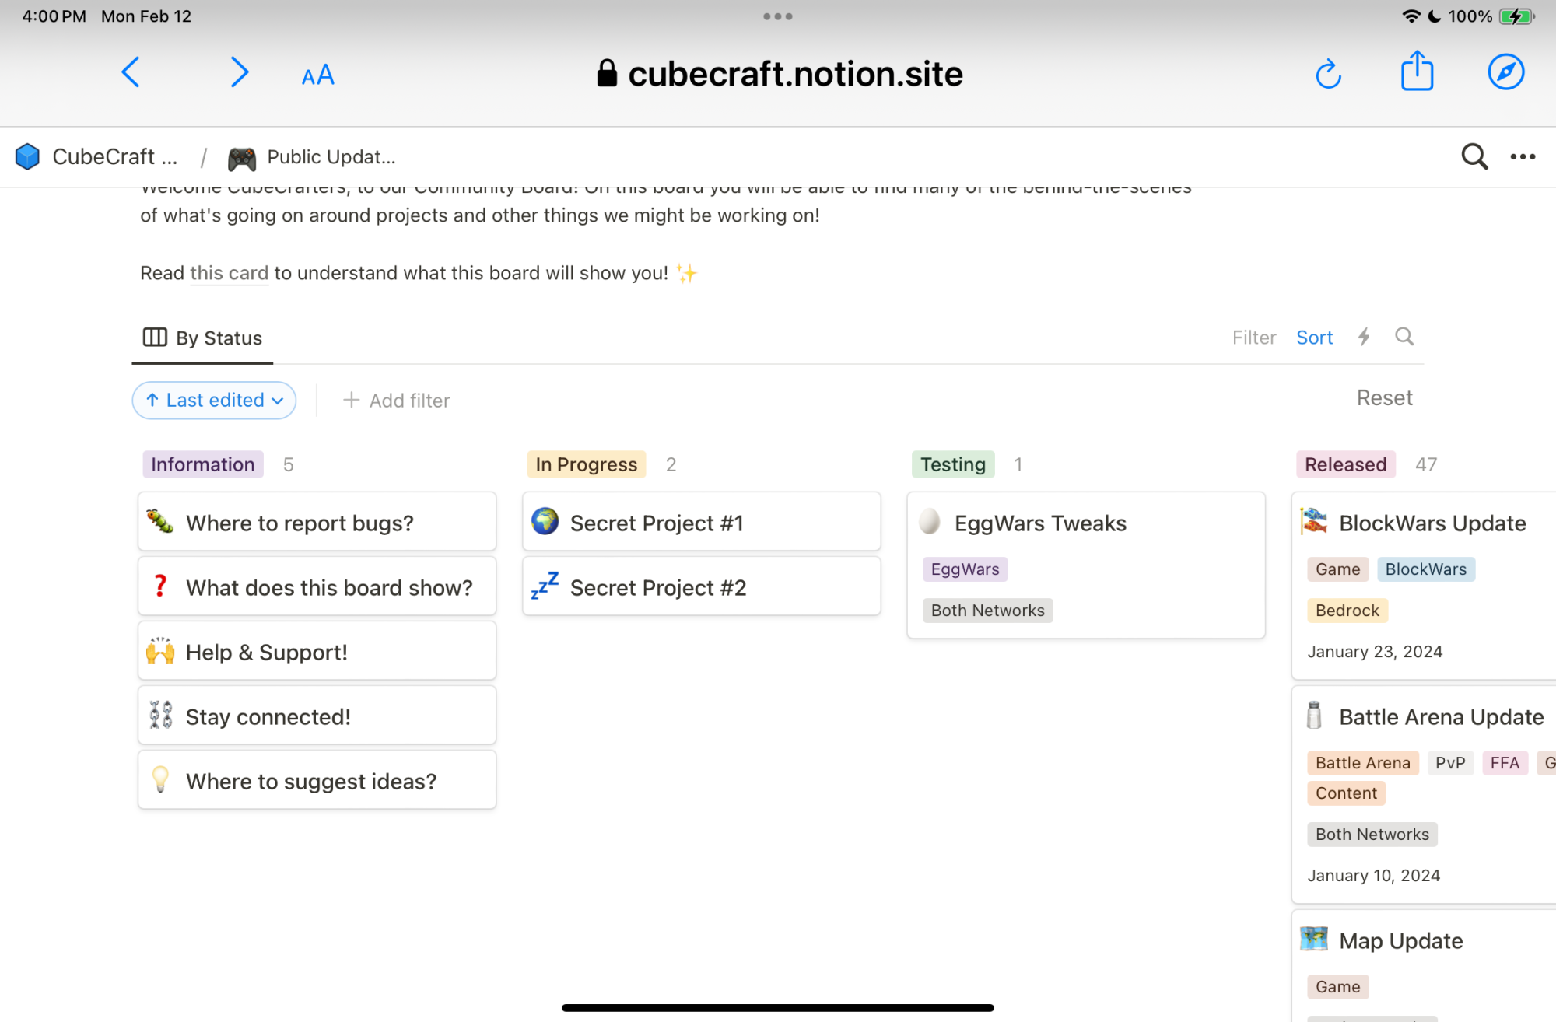Go forward with Safari forward arrow
The image size is (1556, 1022).
240,73
